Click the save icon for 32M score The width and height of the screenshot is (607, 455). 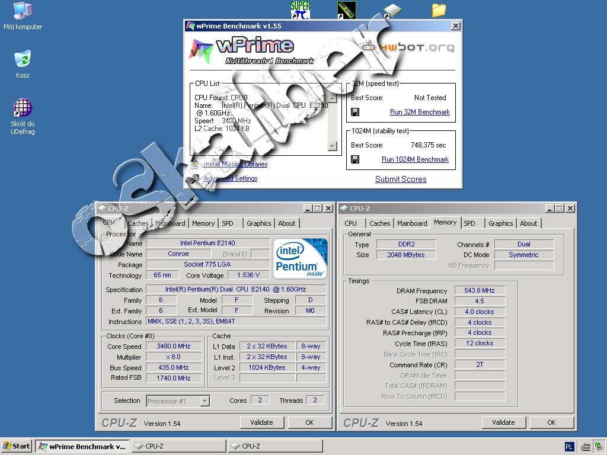point(355,112)
